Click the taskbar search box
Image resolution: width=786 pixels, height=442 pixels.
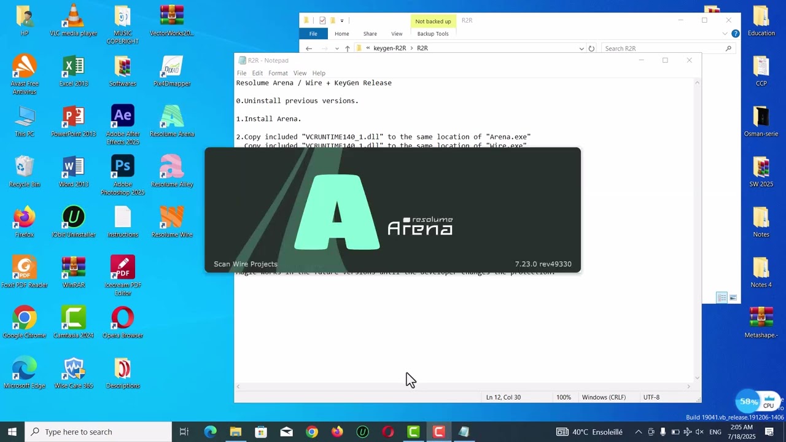click(98, 432)
